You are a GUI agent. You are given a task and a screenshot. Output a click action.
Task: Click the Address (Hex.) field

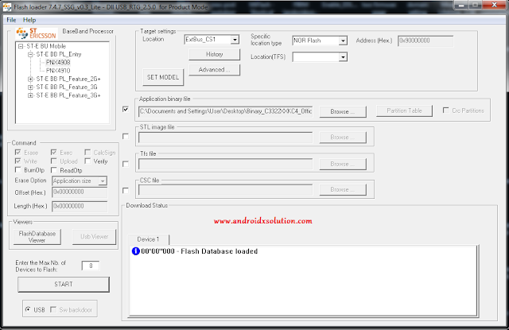click(425, 41)
